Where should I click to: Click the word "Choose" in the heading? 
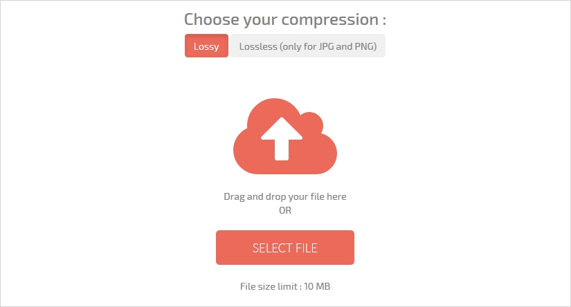click(208, 19)
